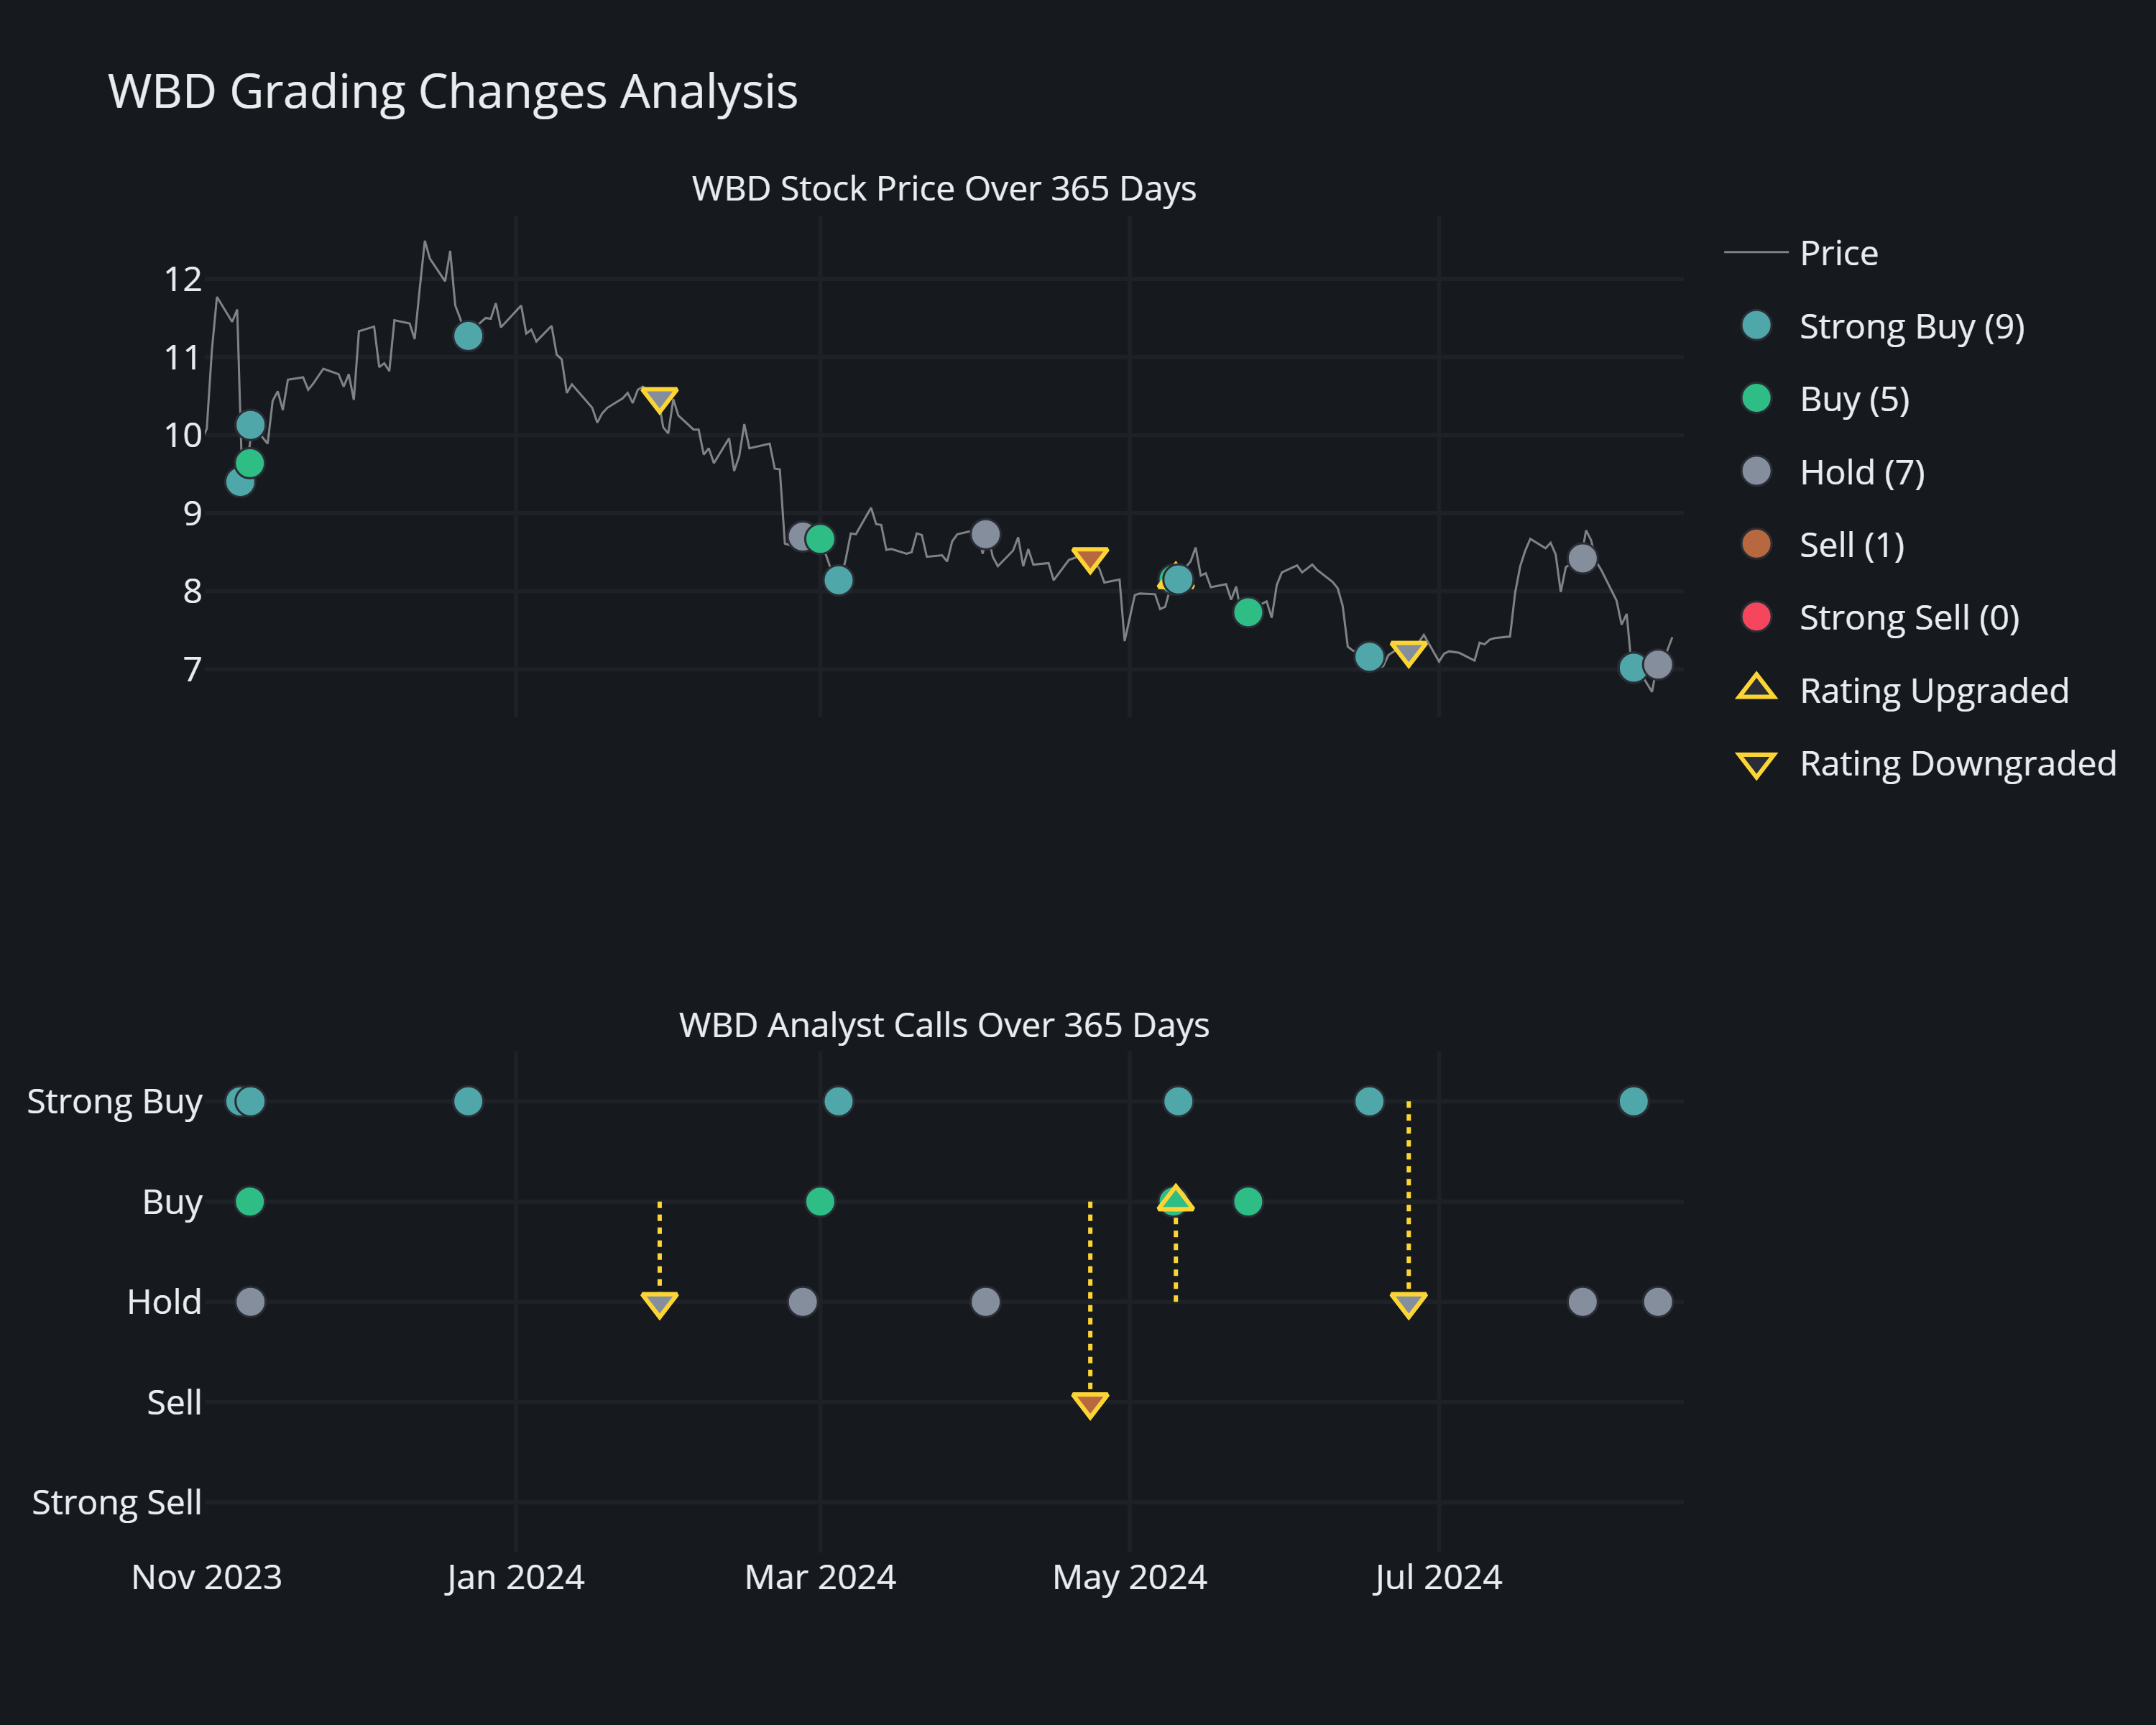Click the Rating Downgraded triangle legend icon
The image size is (2156, 1725).
1756,765
